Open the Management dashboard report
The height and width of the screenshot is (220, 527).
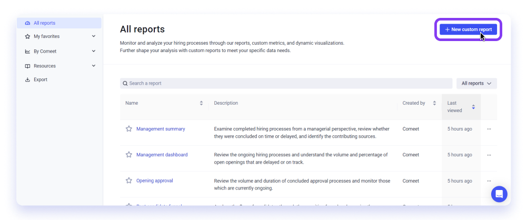coord(162,155)
